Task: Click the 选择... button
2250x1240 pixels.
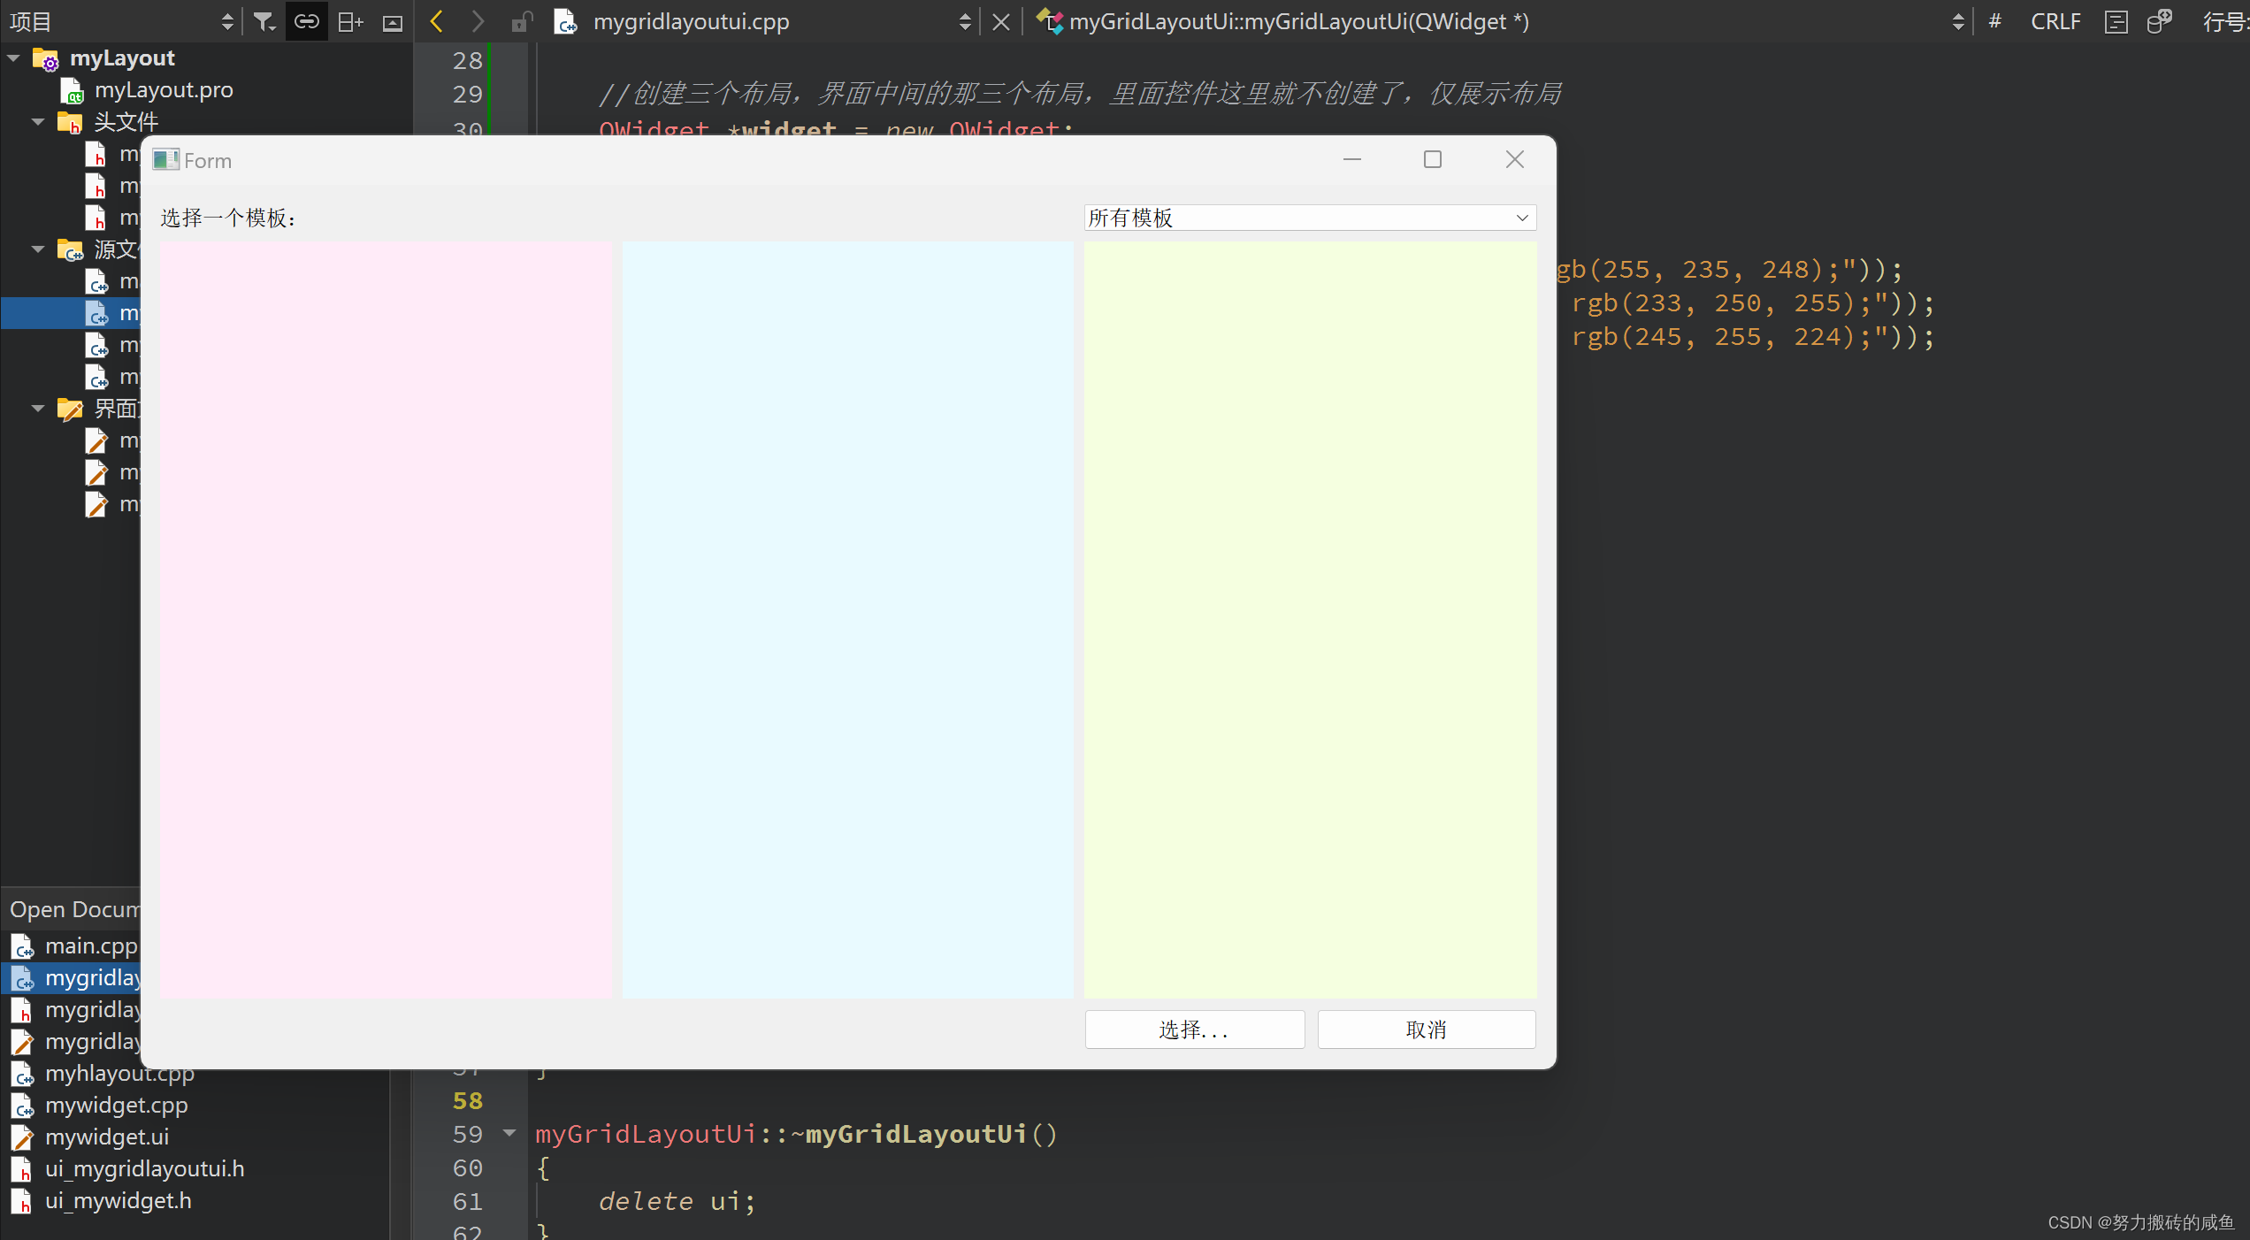Action: [x=1194, y=1030]
